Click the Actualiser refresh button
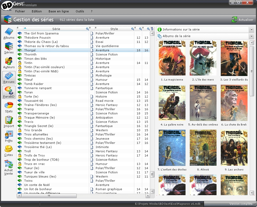This screenshot has height=207, width=257. 242,20
